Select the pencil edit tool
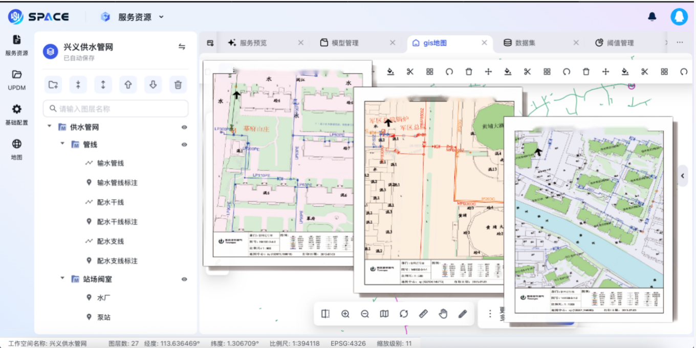696x348 pixels. point(463,314)
